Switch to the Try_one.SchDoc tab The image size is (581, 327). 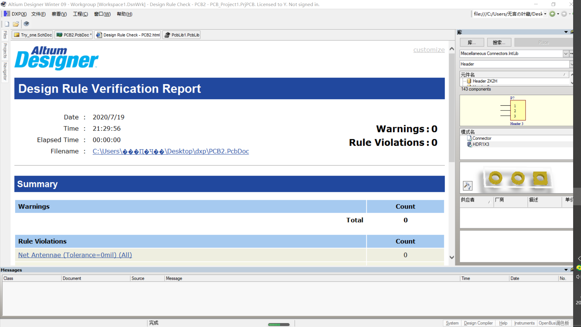coord(33,35)
